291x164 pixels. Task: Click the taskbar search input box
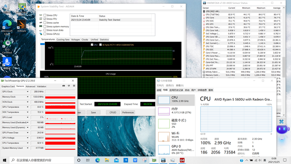click(42, 160)
